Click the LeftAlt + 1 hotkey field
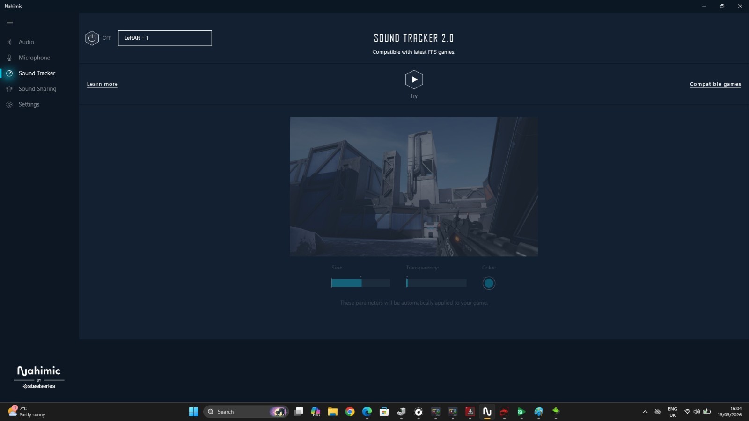The image size is (749, 421). [165, 38]
